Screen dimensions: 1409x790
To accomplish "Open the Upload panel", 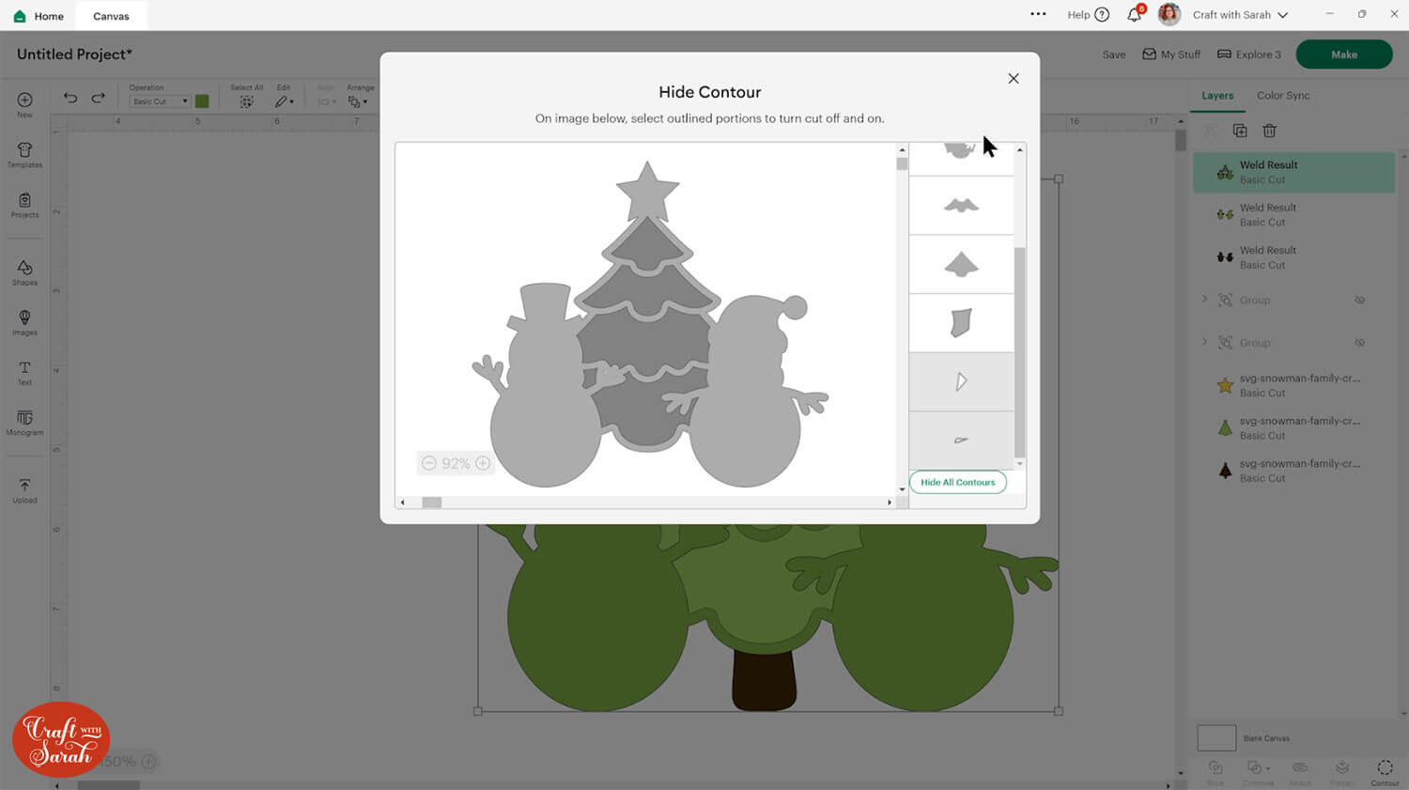I will (24, 490).
